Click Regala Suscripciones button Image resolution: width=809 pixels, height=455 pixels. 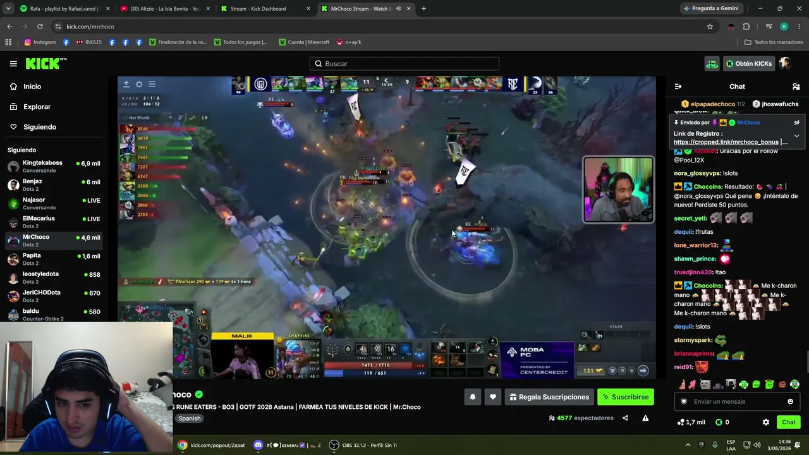[x=549, y=397]
